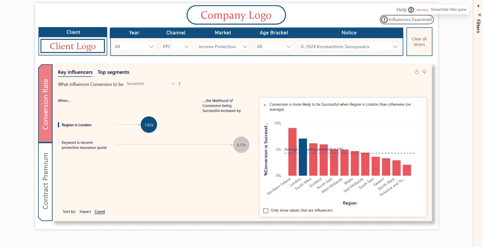
Task: Click the Client Logo box
Action: tap(73, 46)
